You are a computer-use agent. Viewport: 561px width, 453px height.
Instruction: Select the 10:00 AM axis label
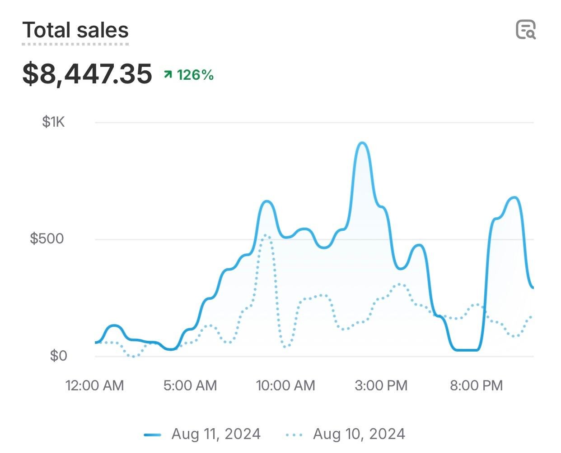[285, 386]
